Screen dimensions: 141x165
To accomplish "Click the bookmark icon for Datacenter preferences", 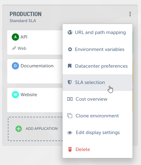I will pyautogui.click(x=70, y=66).
